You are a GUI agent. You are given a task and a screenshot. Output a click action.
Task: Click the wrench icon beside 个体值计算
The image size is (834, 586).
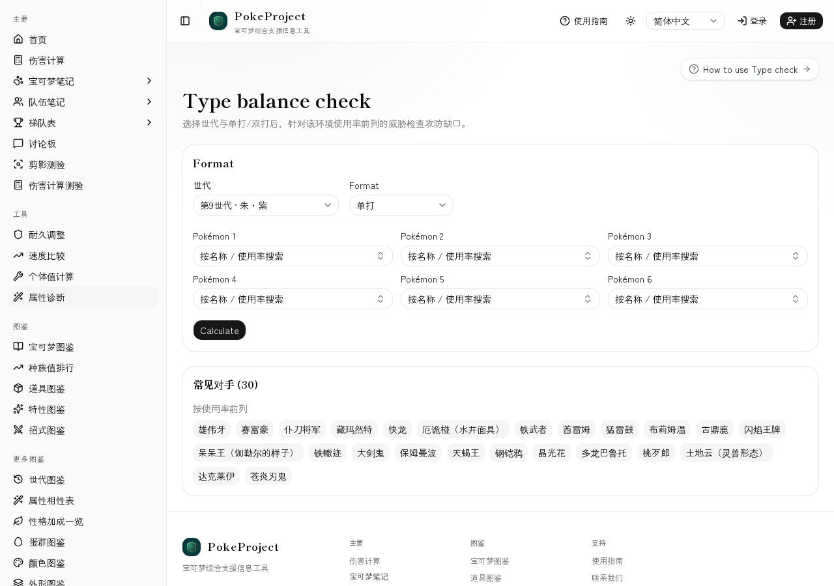point(18,276)
